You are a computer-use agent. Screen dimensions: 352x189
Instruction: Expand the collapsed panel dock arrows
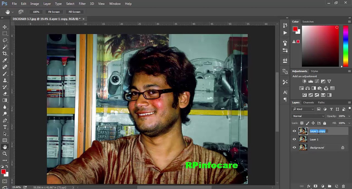coord(287,18)
